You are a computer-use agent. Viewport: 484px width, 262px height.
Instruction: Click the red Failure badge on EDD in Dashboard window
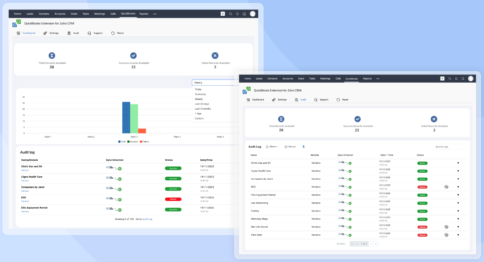[x=173, y=199]
